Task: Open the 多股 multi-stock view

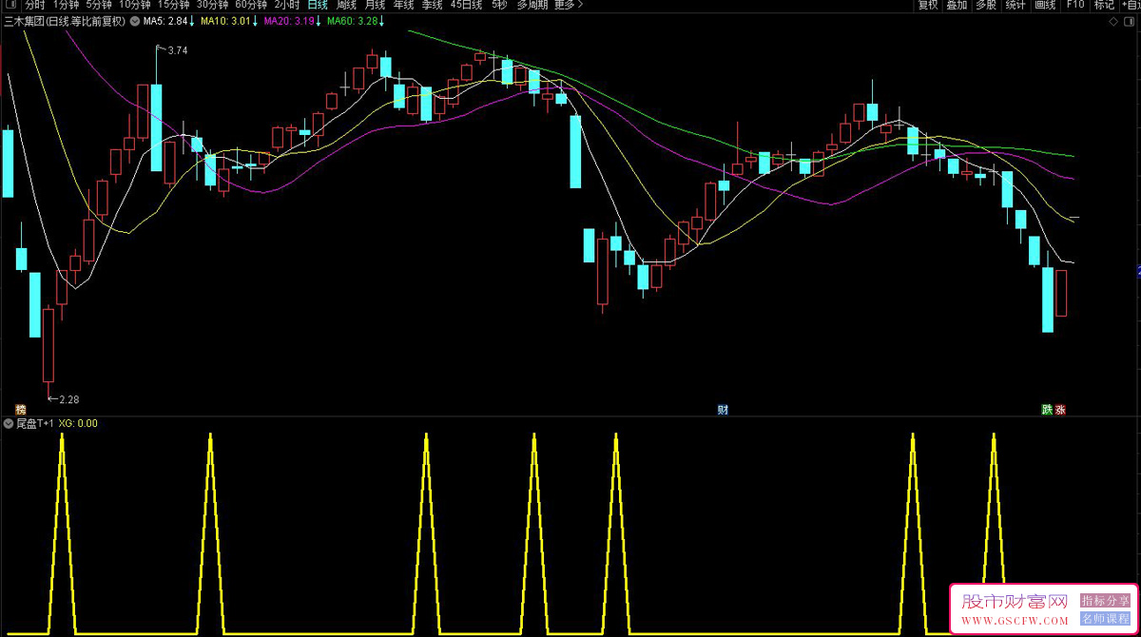Action: (x=986, y=5)
